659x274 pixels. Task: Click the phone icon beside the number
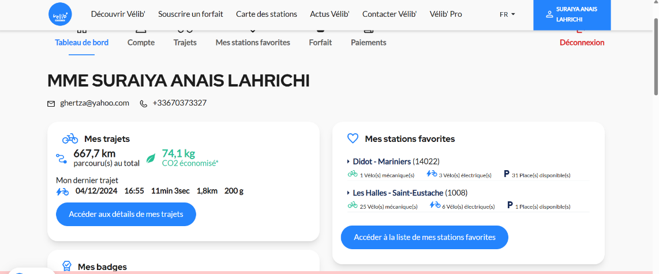[x=144, y=104]
